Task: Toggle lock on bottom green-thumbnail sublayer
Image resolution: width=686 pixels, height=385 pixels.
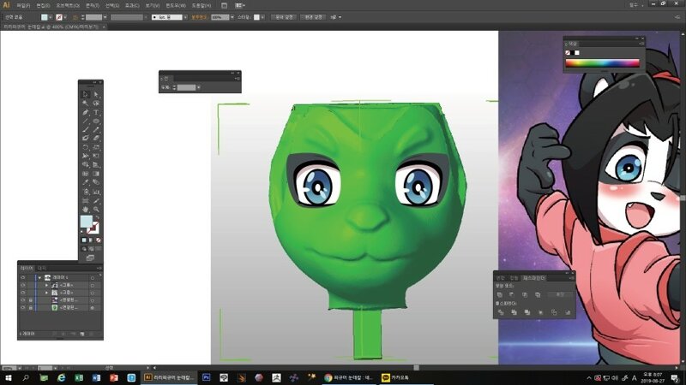Action: (x=31, y=308)
